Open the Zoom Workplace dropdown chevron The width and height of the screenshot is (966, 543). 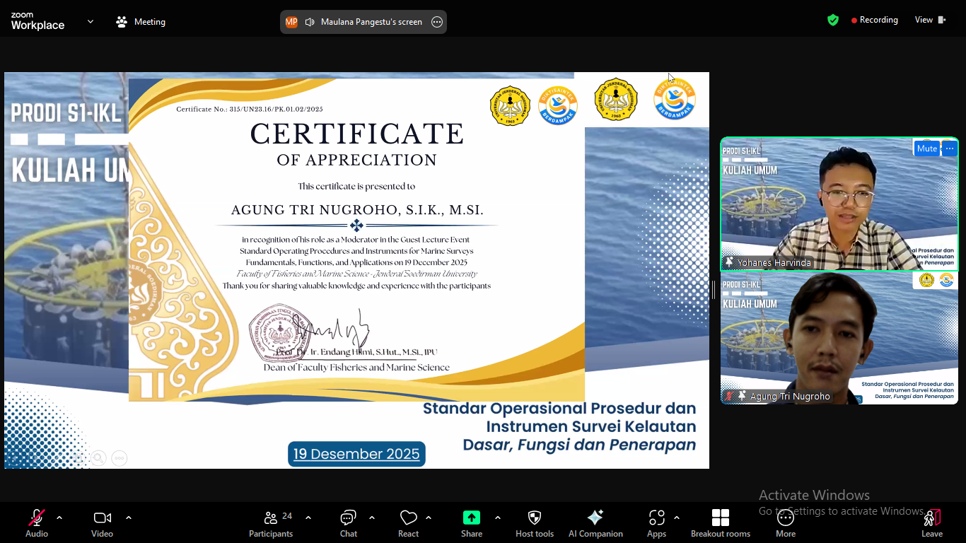click(x=91, y=21)
